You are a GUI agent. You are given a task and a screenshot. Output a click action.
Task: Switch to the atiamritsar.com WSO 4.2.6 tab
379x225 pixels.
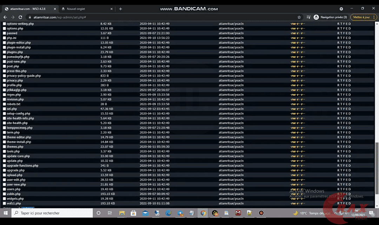31,9
